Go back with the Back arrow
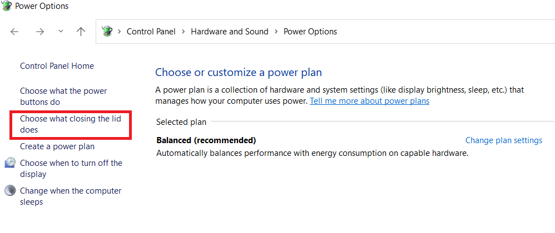 point(15,32)
